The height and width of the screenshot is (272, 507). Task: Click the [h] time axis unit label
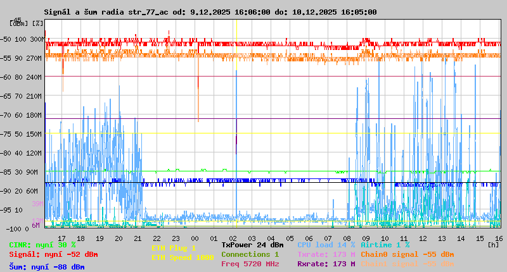point(494,245)
